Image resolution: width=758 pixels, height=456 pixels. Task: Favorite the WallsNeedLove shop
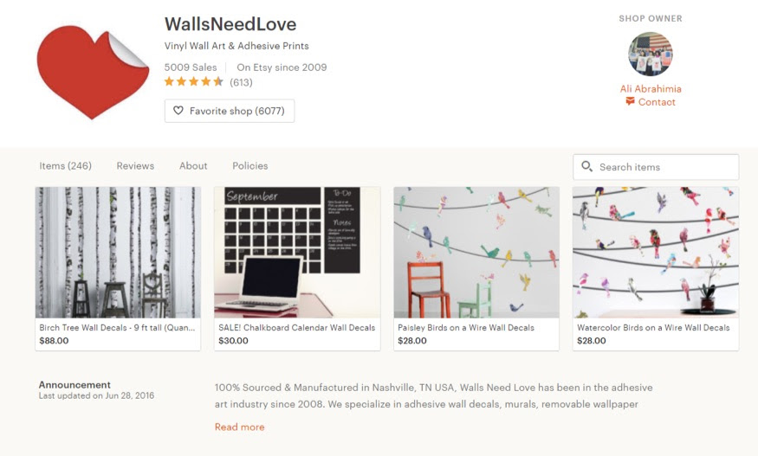click(x=230, y=111)
